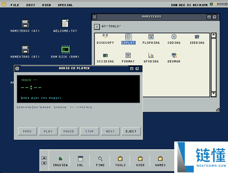
Task: Open the FILE menu
Action: click(x=15, y=5)
